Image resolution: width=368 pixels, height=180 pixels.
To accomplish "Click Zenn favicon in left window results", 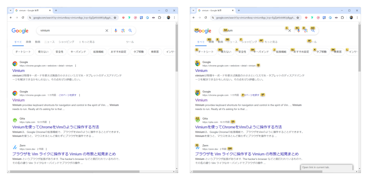I will (x=15, y=147).
